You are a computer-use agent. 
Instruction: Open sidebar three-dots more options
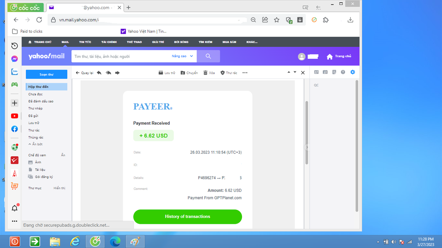tap(15, 221)
